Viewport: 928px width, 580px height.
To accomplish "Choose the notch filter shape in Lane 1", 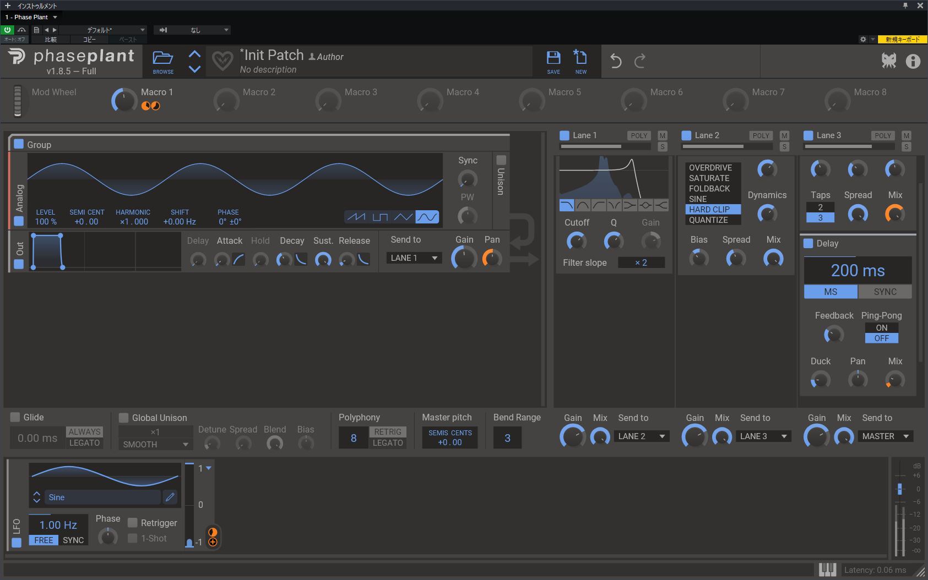I will tap(614, 205).
